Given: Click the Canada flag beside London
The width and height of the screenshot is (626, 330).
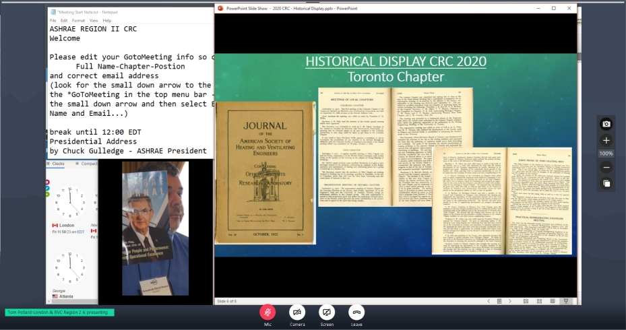Looking at the screenshot, I should (x=55, y=226).
